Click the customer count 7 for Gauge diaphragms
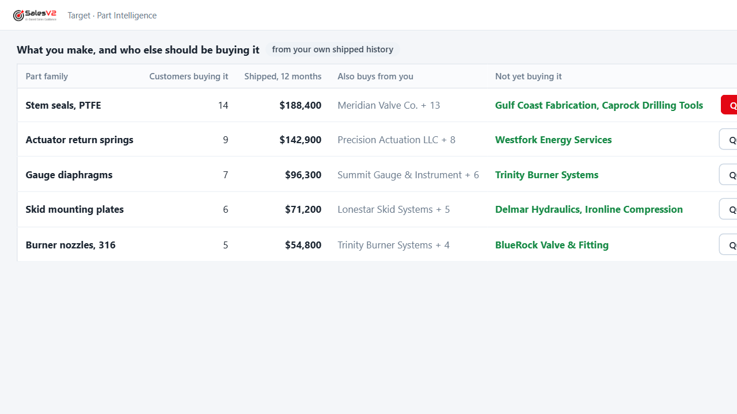Screen dimensions: 737x414 click(225, 175)
